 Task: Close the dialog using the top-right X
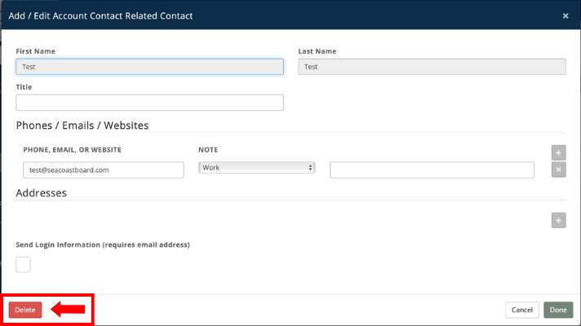pyautogui.click(x=565, y=15)
